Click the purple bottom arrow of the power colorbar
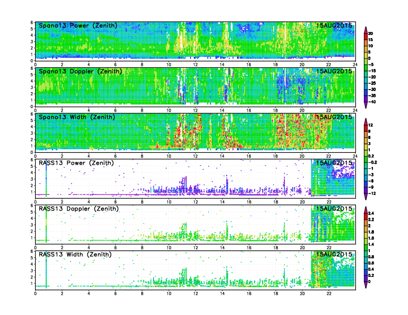 366,105
